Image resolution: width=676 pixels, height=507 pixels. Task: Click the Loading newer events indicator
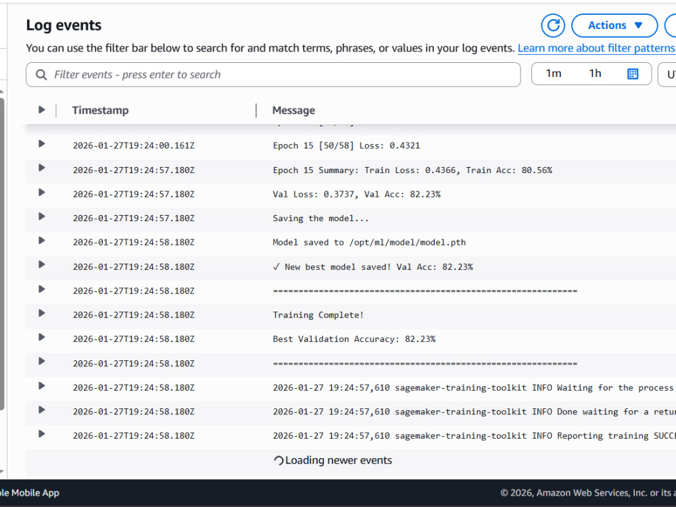coord(333,460)
